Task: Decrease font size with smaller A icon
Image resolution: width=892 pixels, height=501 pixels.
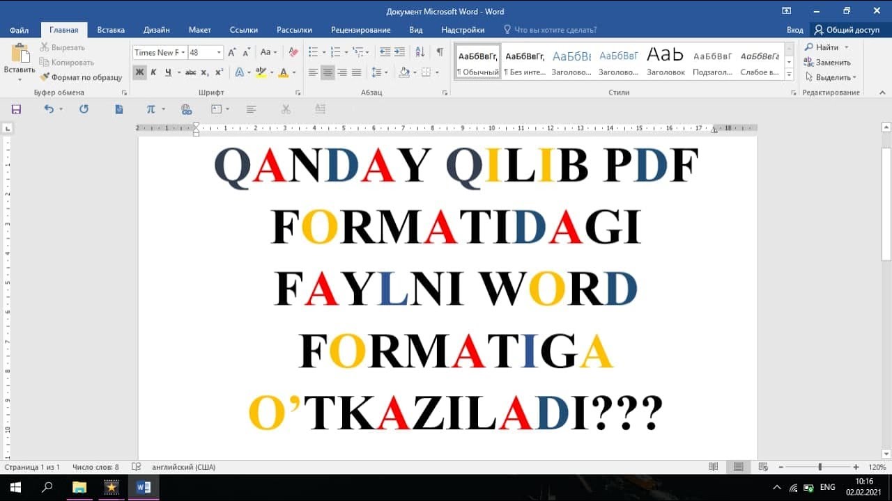Action: (246, 52)
